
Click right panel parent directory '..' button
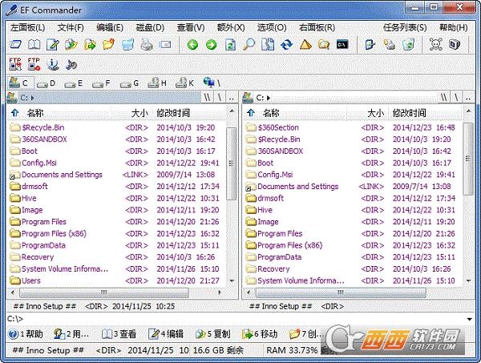(x=468, y=98)
